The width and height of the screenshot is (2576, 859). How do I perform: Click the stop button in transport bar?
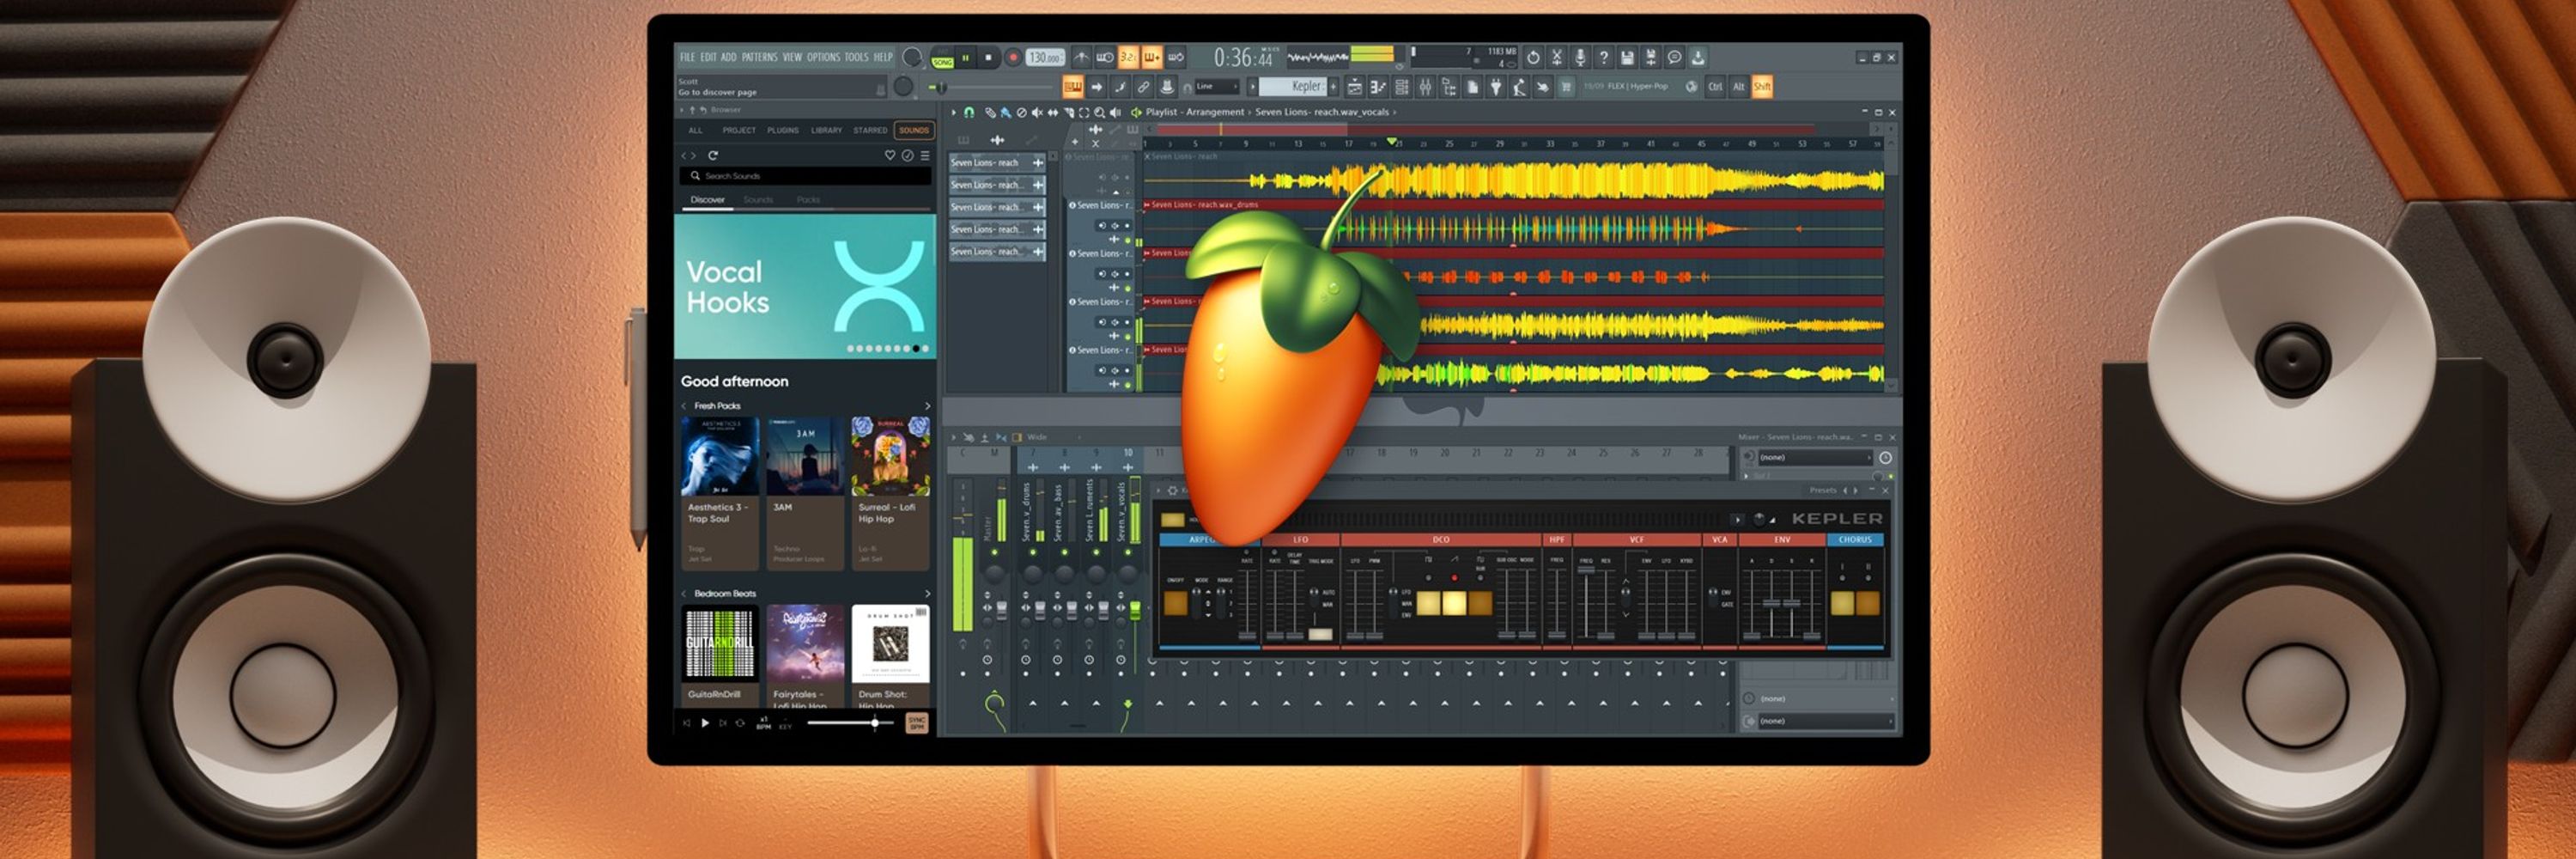coord(988,58)
